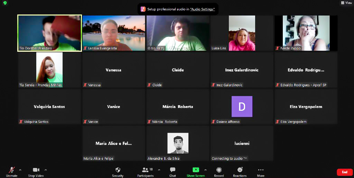Screen dimensions: 354x178
Task: Open the More options menu
Action: point(261,170)
